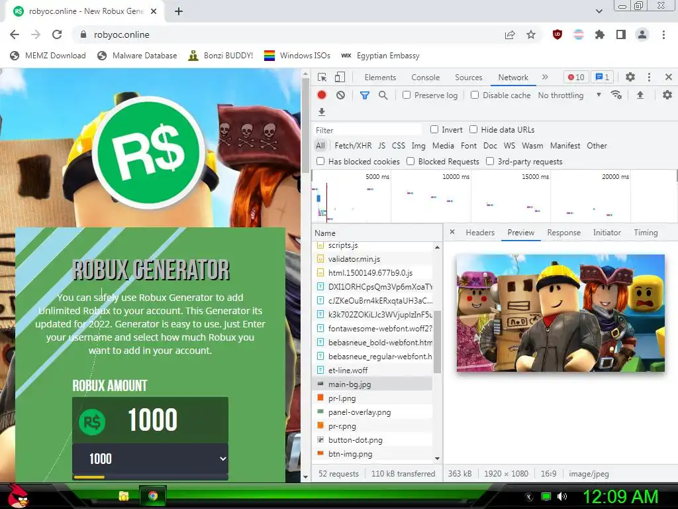Open the Chrome tab search chevron
This screenshot has width=678, height=509.
[599, 11]
